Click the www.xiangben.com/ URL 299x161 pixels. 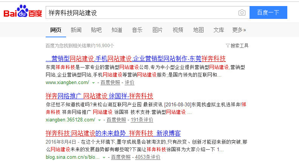(67, 83)
